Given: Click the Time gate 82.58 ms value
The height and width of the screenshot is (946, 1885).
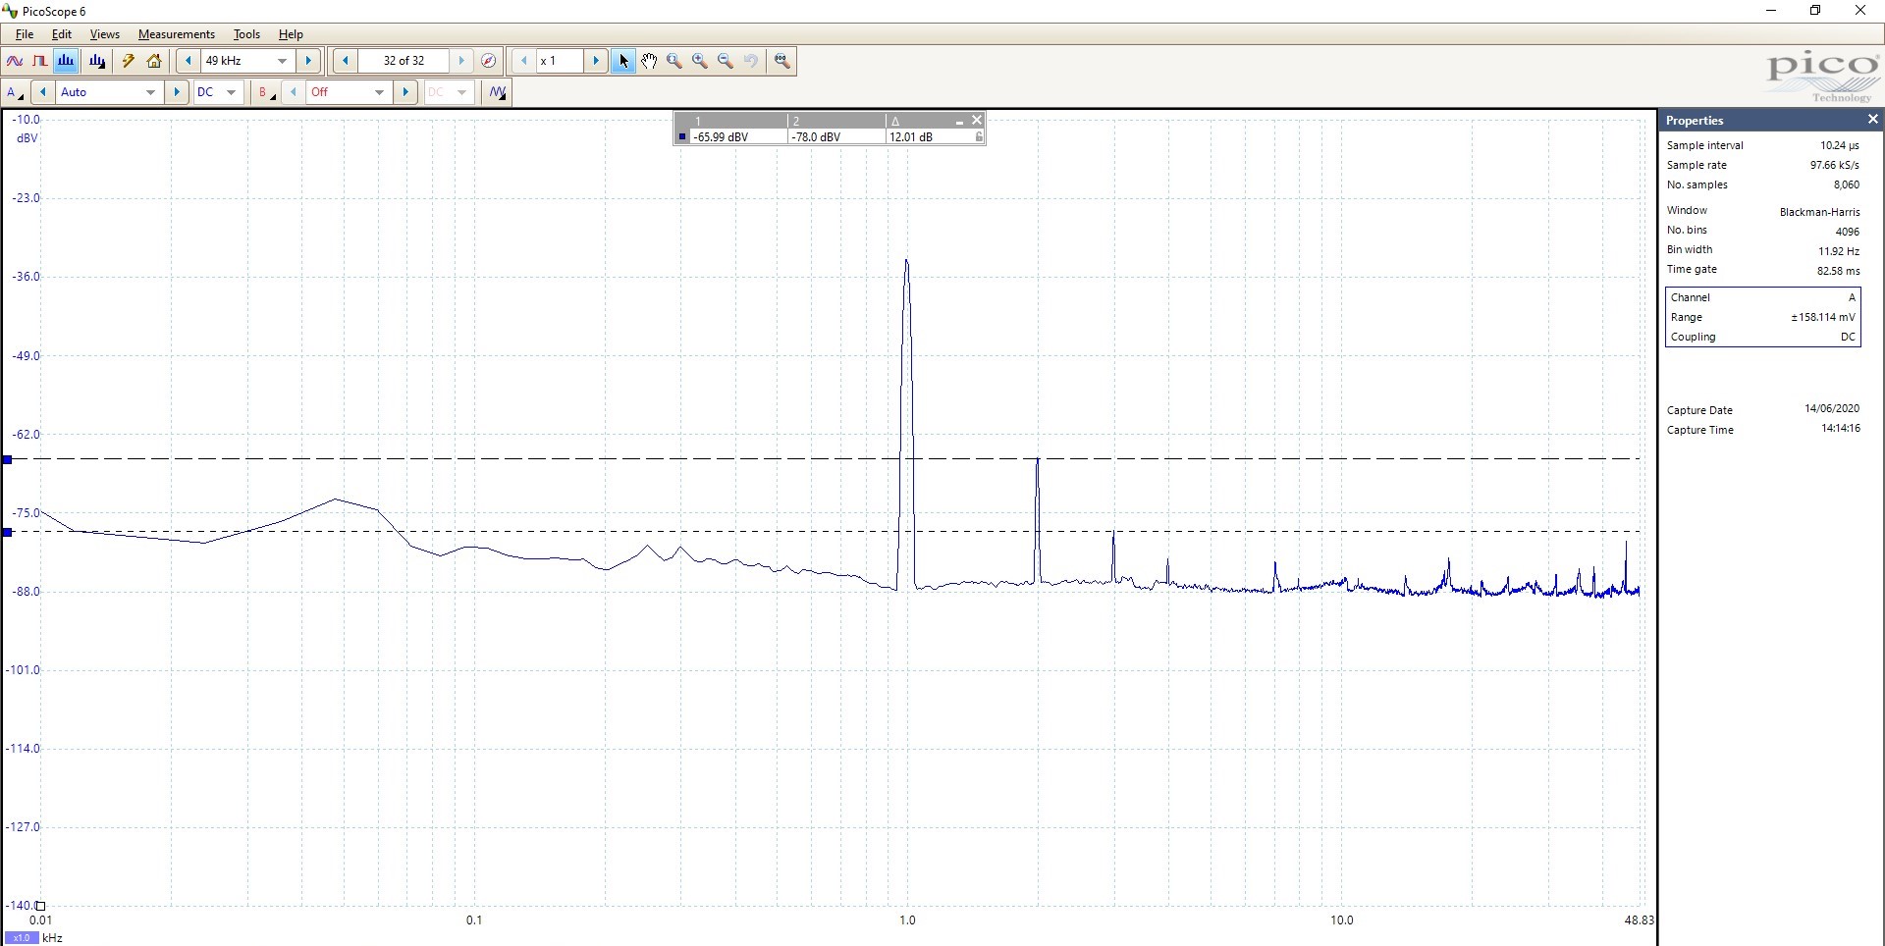Looking at the screenshot, I should tap(1838, 271).
